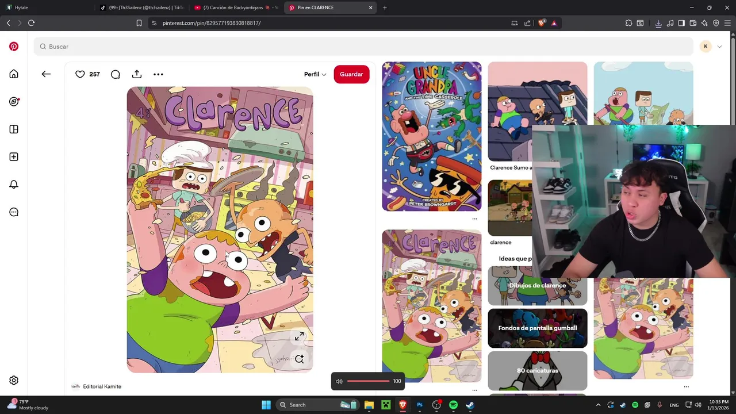This screenshot has width=736, height=414.
Task: Show hidden system tray icons chevron
Action: tap(598, 405)
